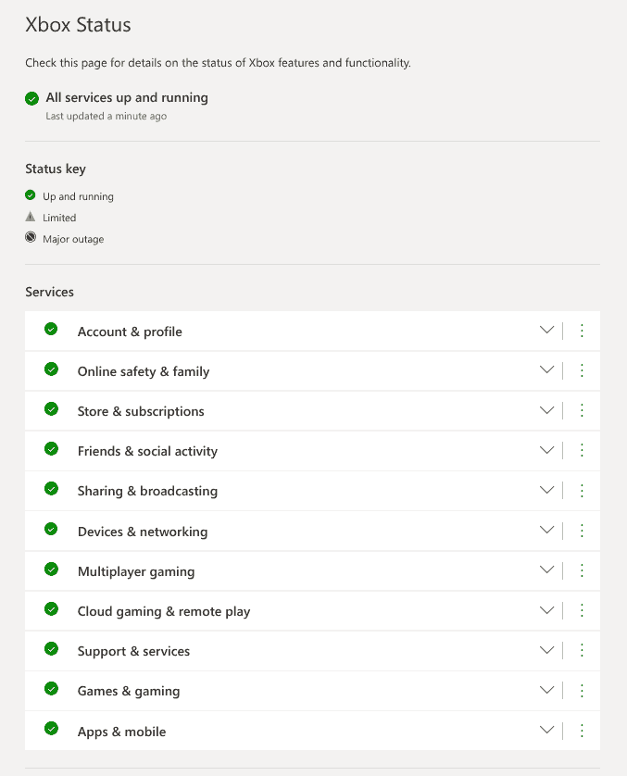Click the Major outage icon in status key
This screenshot has height=776, width=627.
tap(31, 238)
